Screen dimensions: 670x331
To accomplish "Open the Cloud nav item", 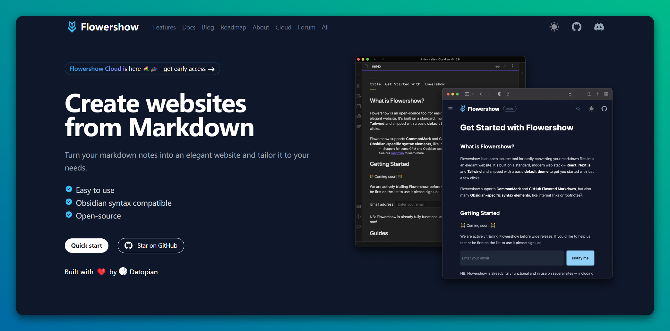I will pos(283,27).
